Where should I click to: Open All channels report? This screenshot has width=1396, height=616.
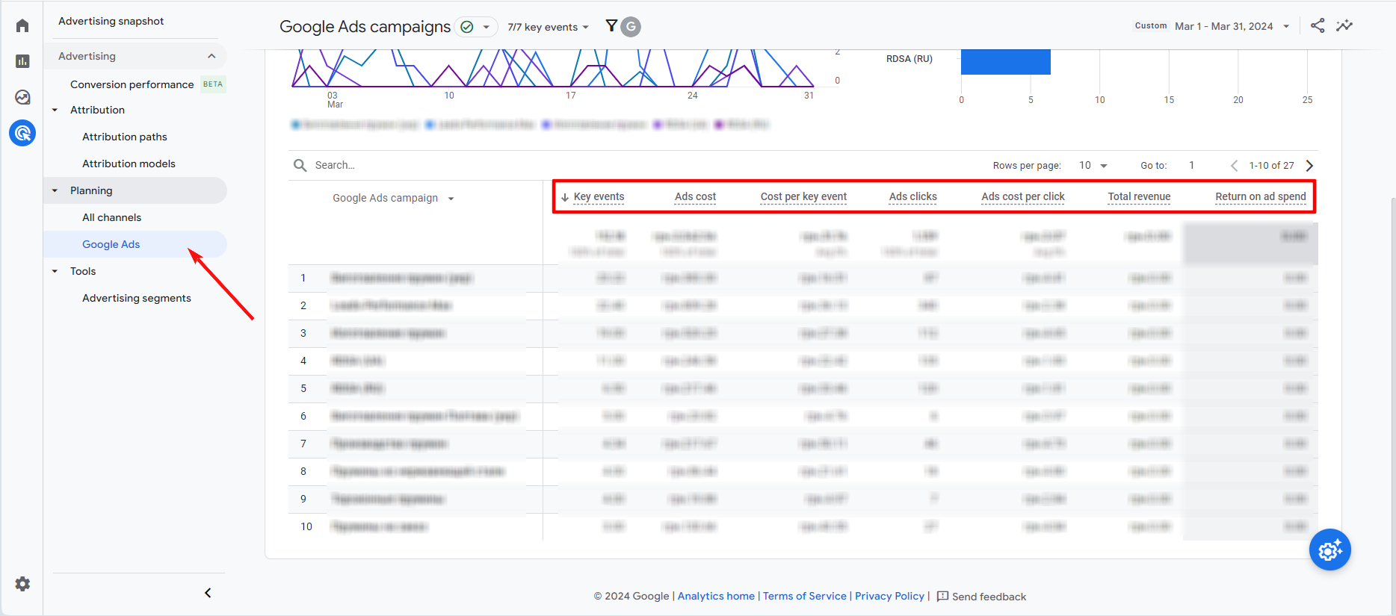(x=111, y=217)
